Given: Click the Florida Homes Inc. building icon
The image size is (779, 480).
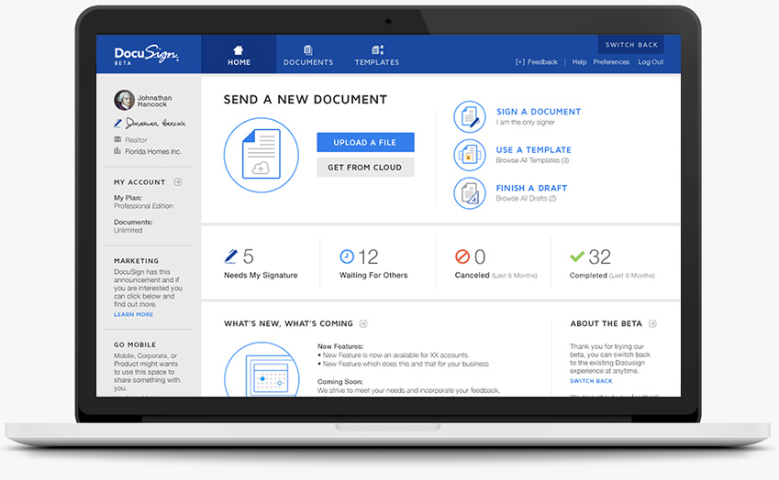Looking at the screenshot, I should click(117, 151).
